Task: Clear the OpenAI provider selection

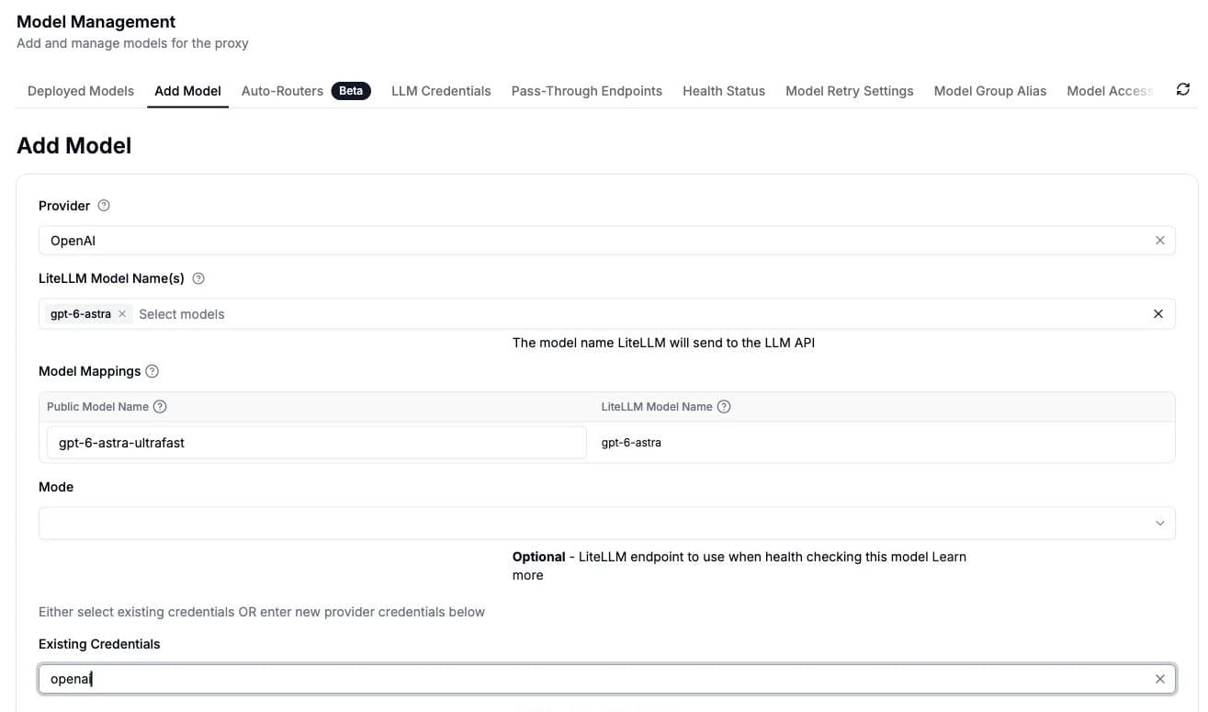Action: (1159, 241)
